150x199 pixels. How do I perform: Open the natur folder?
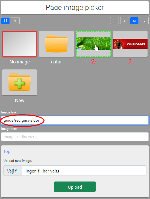point(56,44)
